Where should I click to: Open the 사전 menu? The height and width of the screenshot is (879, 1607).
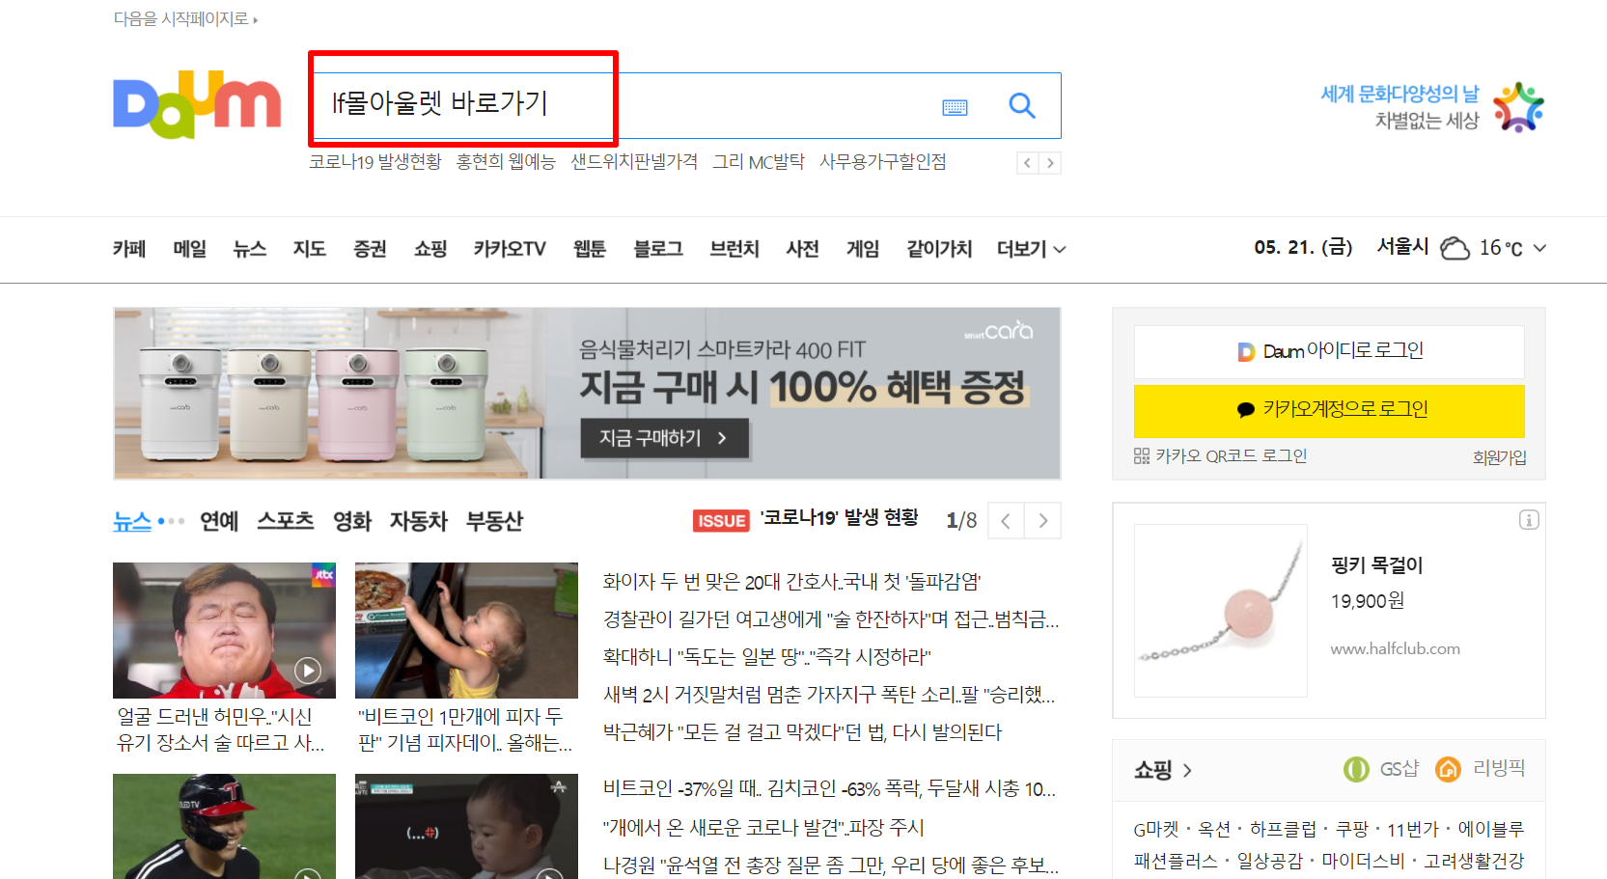pyautogui.click(x=802, y=249)
